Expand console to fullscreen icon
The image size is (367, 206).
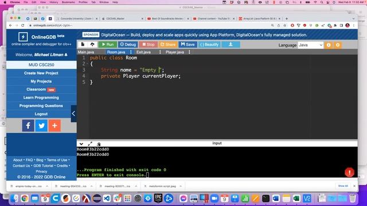[90, 144]
